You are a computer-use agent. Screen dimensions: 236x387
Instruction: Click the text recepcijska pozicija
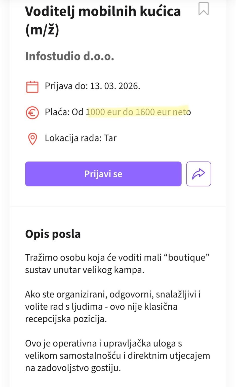point(66,319)
